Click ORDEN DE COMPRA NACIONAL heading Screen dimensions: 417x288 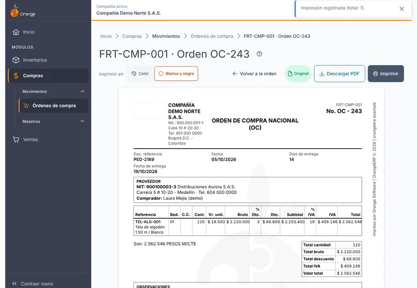point(255,124)
